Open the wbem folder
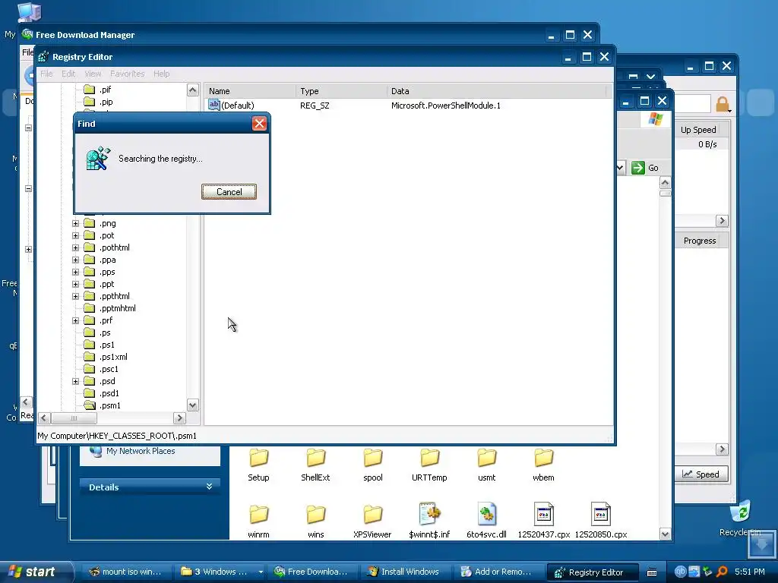 click(x=544, y=465)
